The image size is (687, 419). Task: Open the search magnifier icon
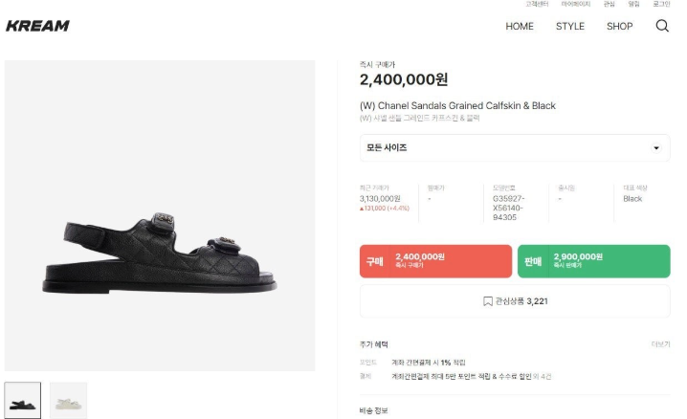pyautogui.click(x=662, y=26)
